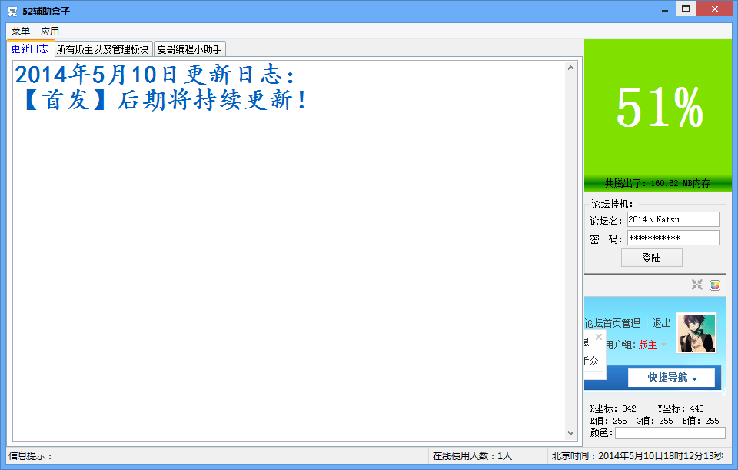Click the 在线使用人数：1人 status entry
738x470 pixels.
coord(472,456)
